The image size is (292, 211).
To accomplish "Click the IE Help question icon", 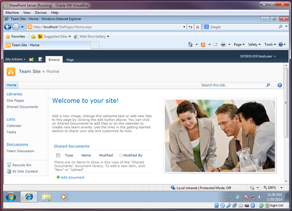I will 281,44.
